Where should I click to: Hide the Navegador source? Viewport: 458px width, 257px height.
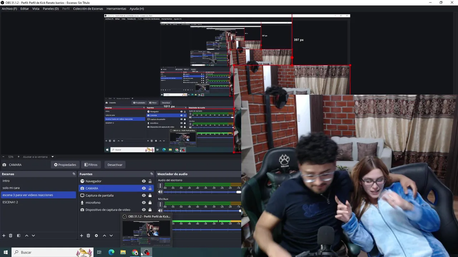(144, 181)
